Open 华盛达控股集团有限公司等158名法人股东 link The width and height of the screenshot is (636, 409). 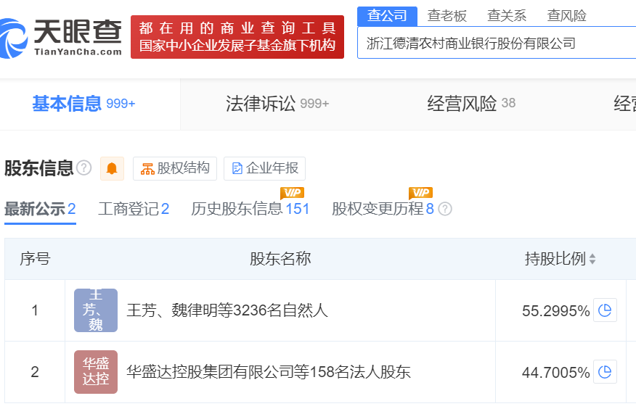269,372
